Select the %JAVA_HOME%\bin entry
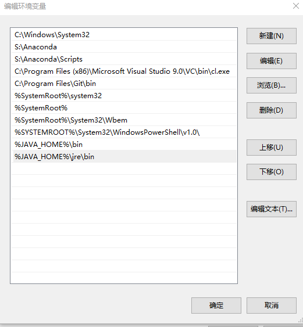 pos(124,145)
